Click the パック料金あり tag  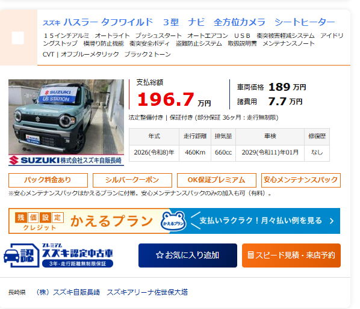pos(48,180)
